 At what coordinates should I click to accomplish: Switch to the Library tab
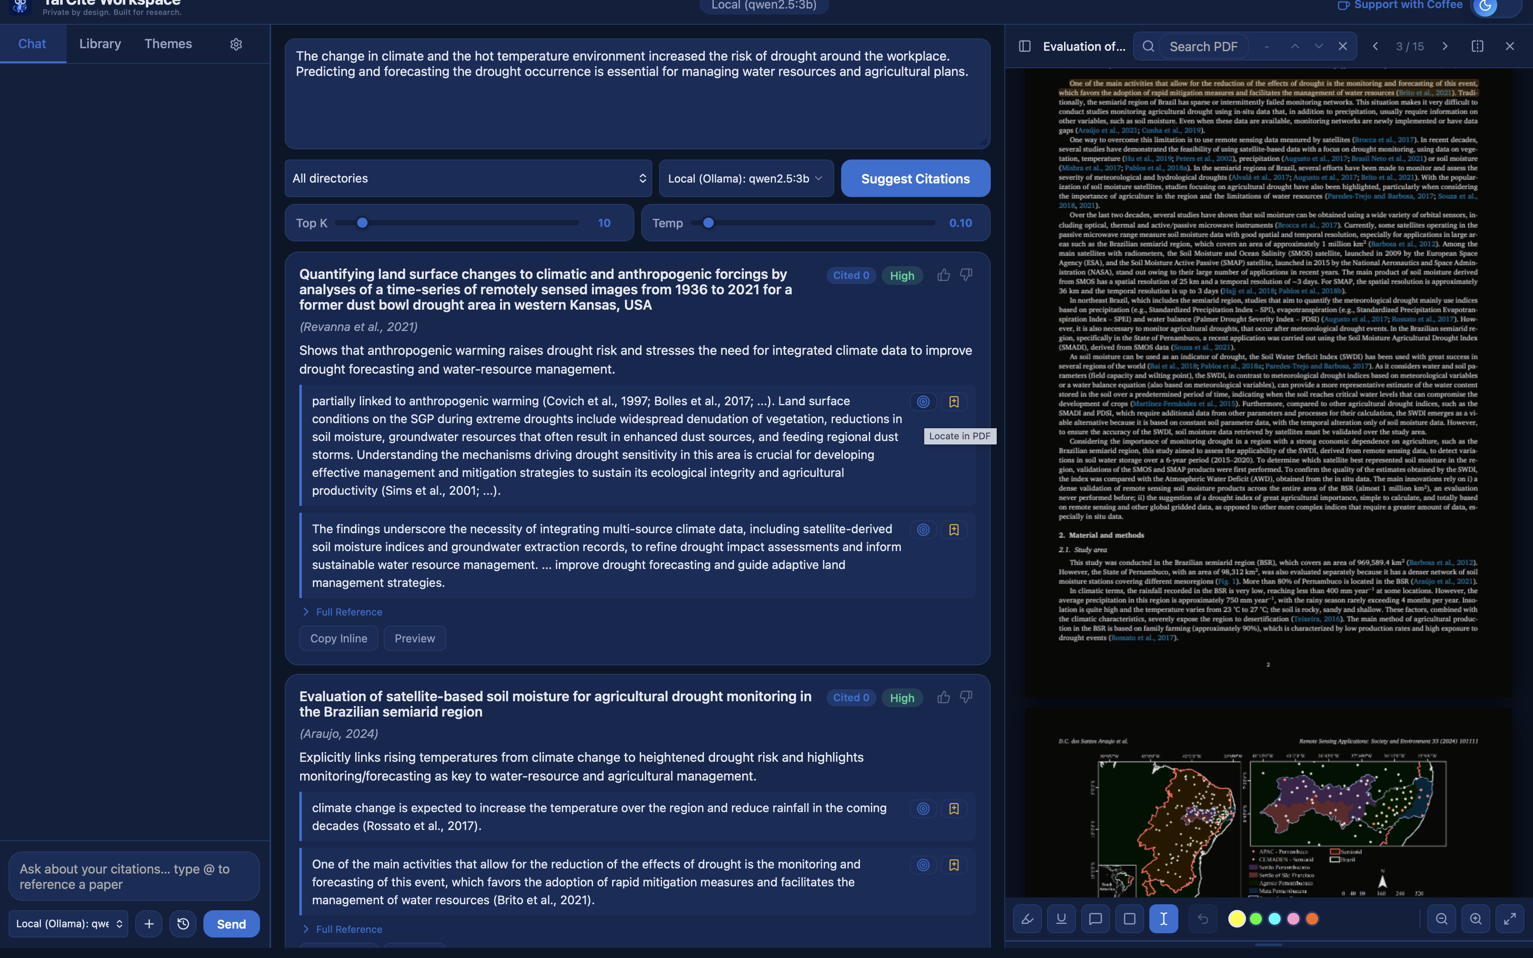coord(100,44)
